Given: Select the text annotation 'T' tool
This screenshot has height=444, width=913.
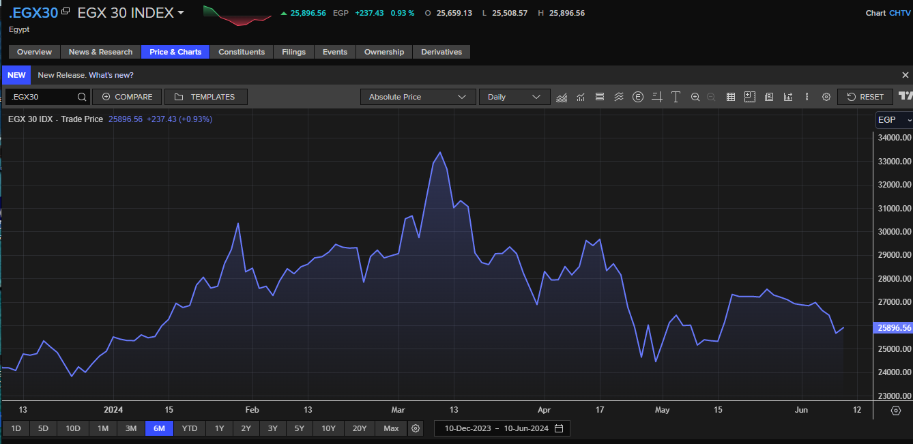Looking at the screenshot, I should pyautogui.click(x=676, y=97).
